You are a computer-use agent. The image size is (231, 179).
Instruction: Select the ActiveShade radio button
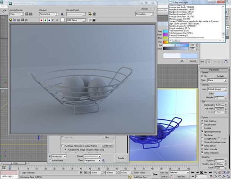coord(50,160)
